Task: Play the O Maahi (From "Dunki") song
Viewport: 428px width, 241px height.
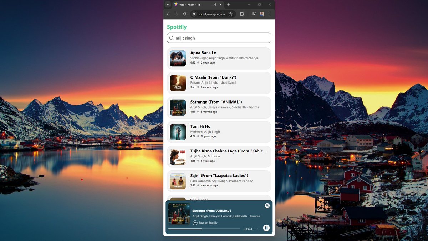Action: pos(219,83)
